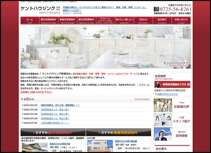Click the Information label in news header
Image resolution: width=211 pixels, height=153 pixels.
point(142,99)
